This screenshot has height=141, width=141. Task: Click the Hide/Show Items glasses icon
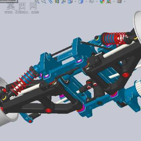coord(91,1)
